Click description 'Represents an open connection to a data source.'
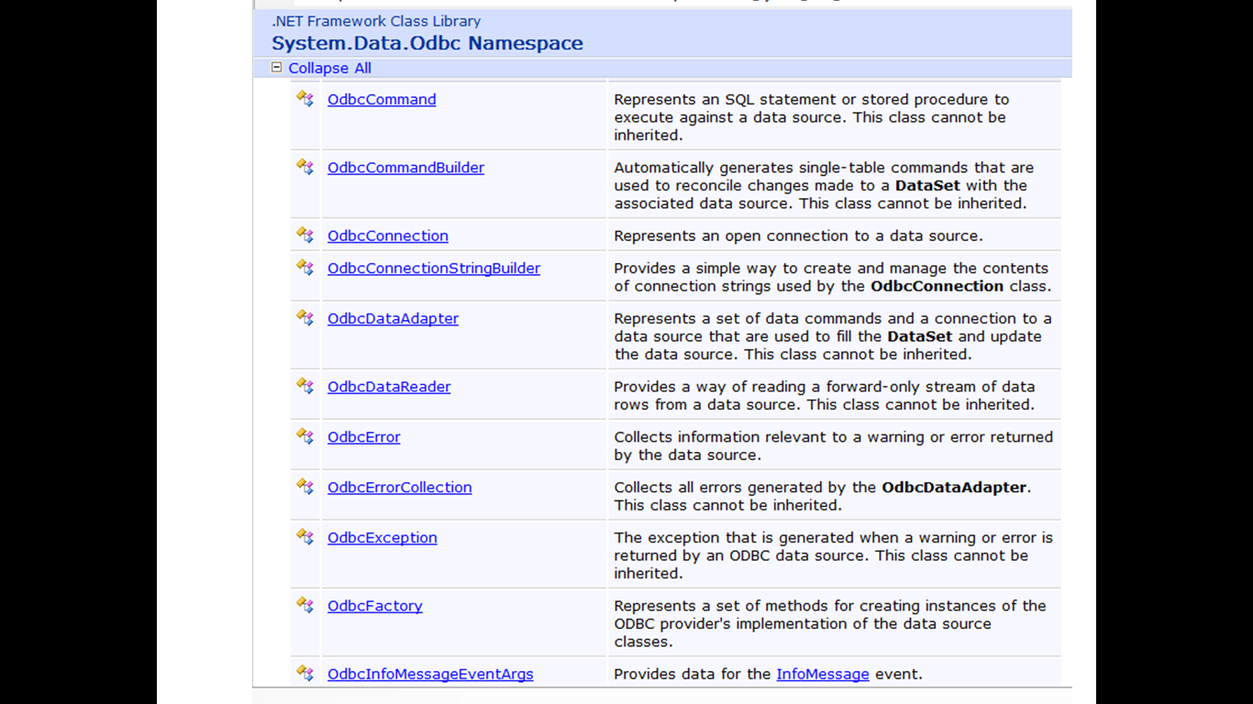Viewport: 1253px width, 704px height. tap(798, 236)
